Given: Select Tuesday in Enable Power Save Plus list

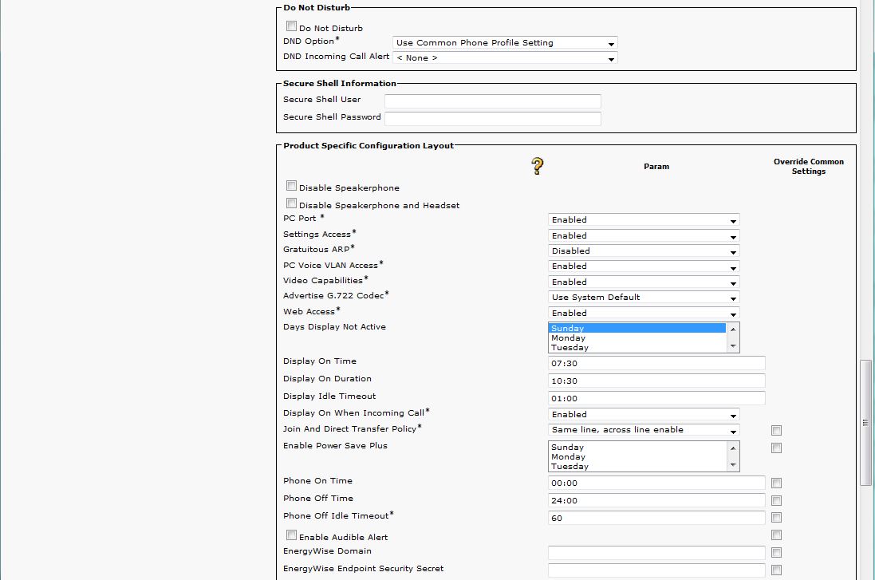Looking at the screenshot, I should click(x=570, y=467).
